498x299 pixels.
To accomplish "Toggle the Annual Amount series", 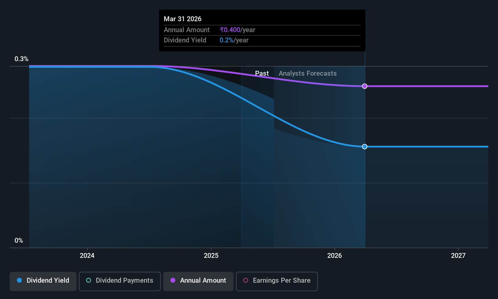I will click(x=198, y=281).
